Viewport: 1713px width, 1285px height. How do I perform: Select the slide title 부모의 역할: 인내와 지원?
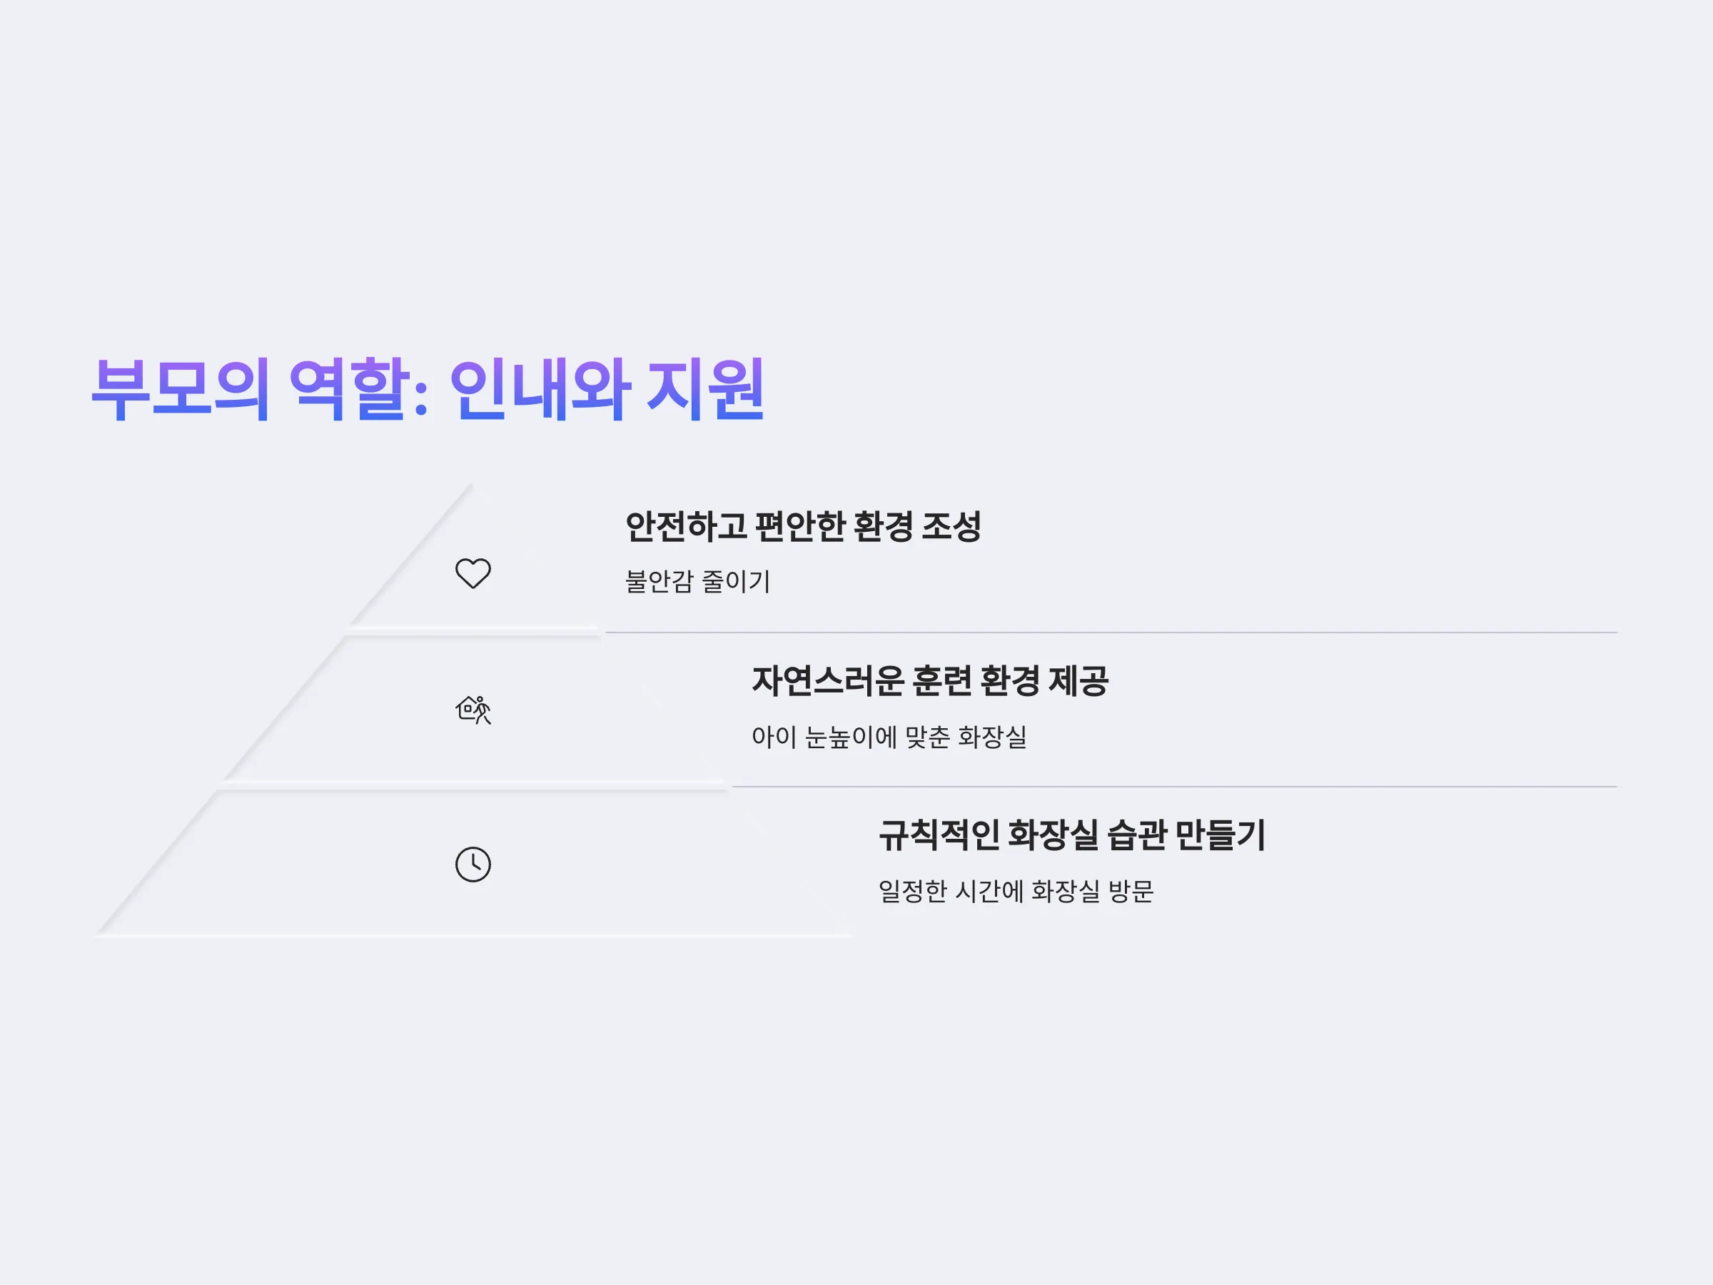428,390
